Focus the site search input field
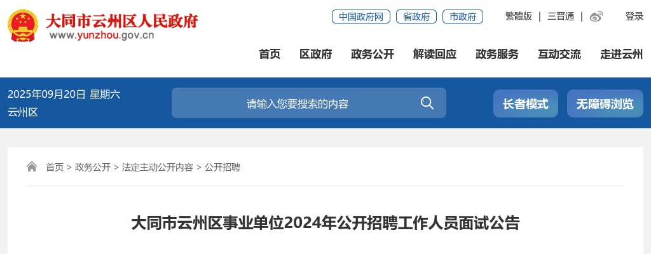Viewport: 651px width, 254px height. [x=297, y=103]
